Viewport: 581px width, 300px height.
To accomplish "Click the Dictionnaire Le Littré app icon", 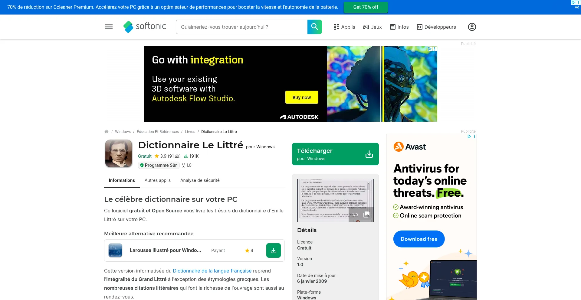I will pyautogui.click(x=119, y=153).
